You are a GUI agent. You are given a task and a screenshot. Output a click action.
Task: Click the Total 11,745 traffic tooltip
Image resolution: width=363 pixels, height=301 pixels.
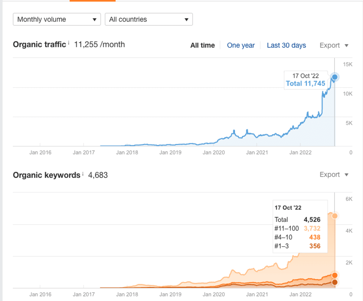pos(305,84)
